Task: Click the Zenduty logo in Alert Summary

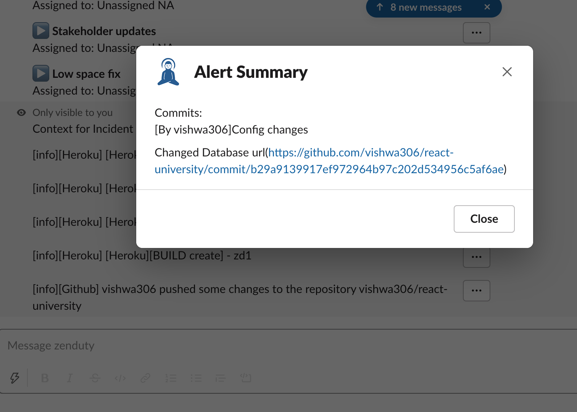Action: pyautogui.click(x=168, y=72)
